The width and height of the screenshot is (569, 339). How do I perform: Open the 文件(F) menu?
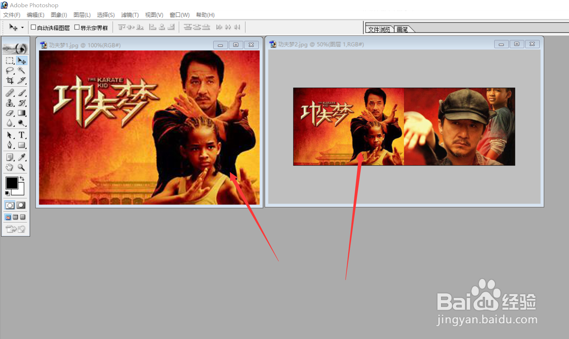(x=12, y=15)
